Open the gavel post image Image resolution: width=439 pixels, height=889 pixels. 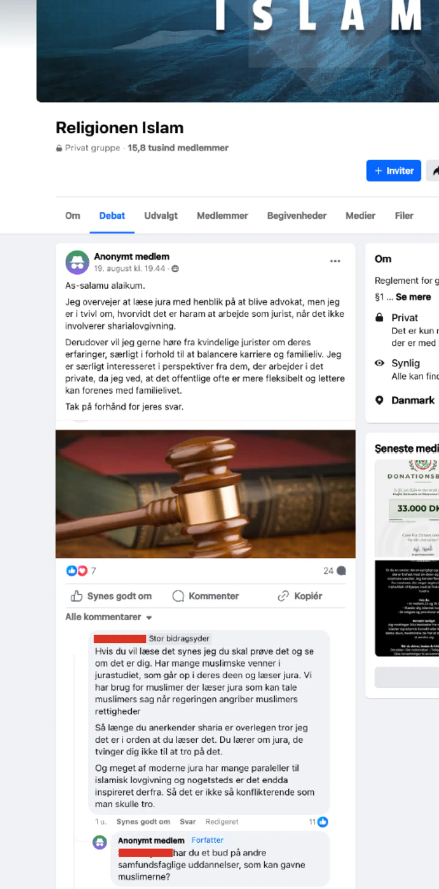click(205, 494)
